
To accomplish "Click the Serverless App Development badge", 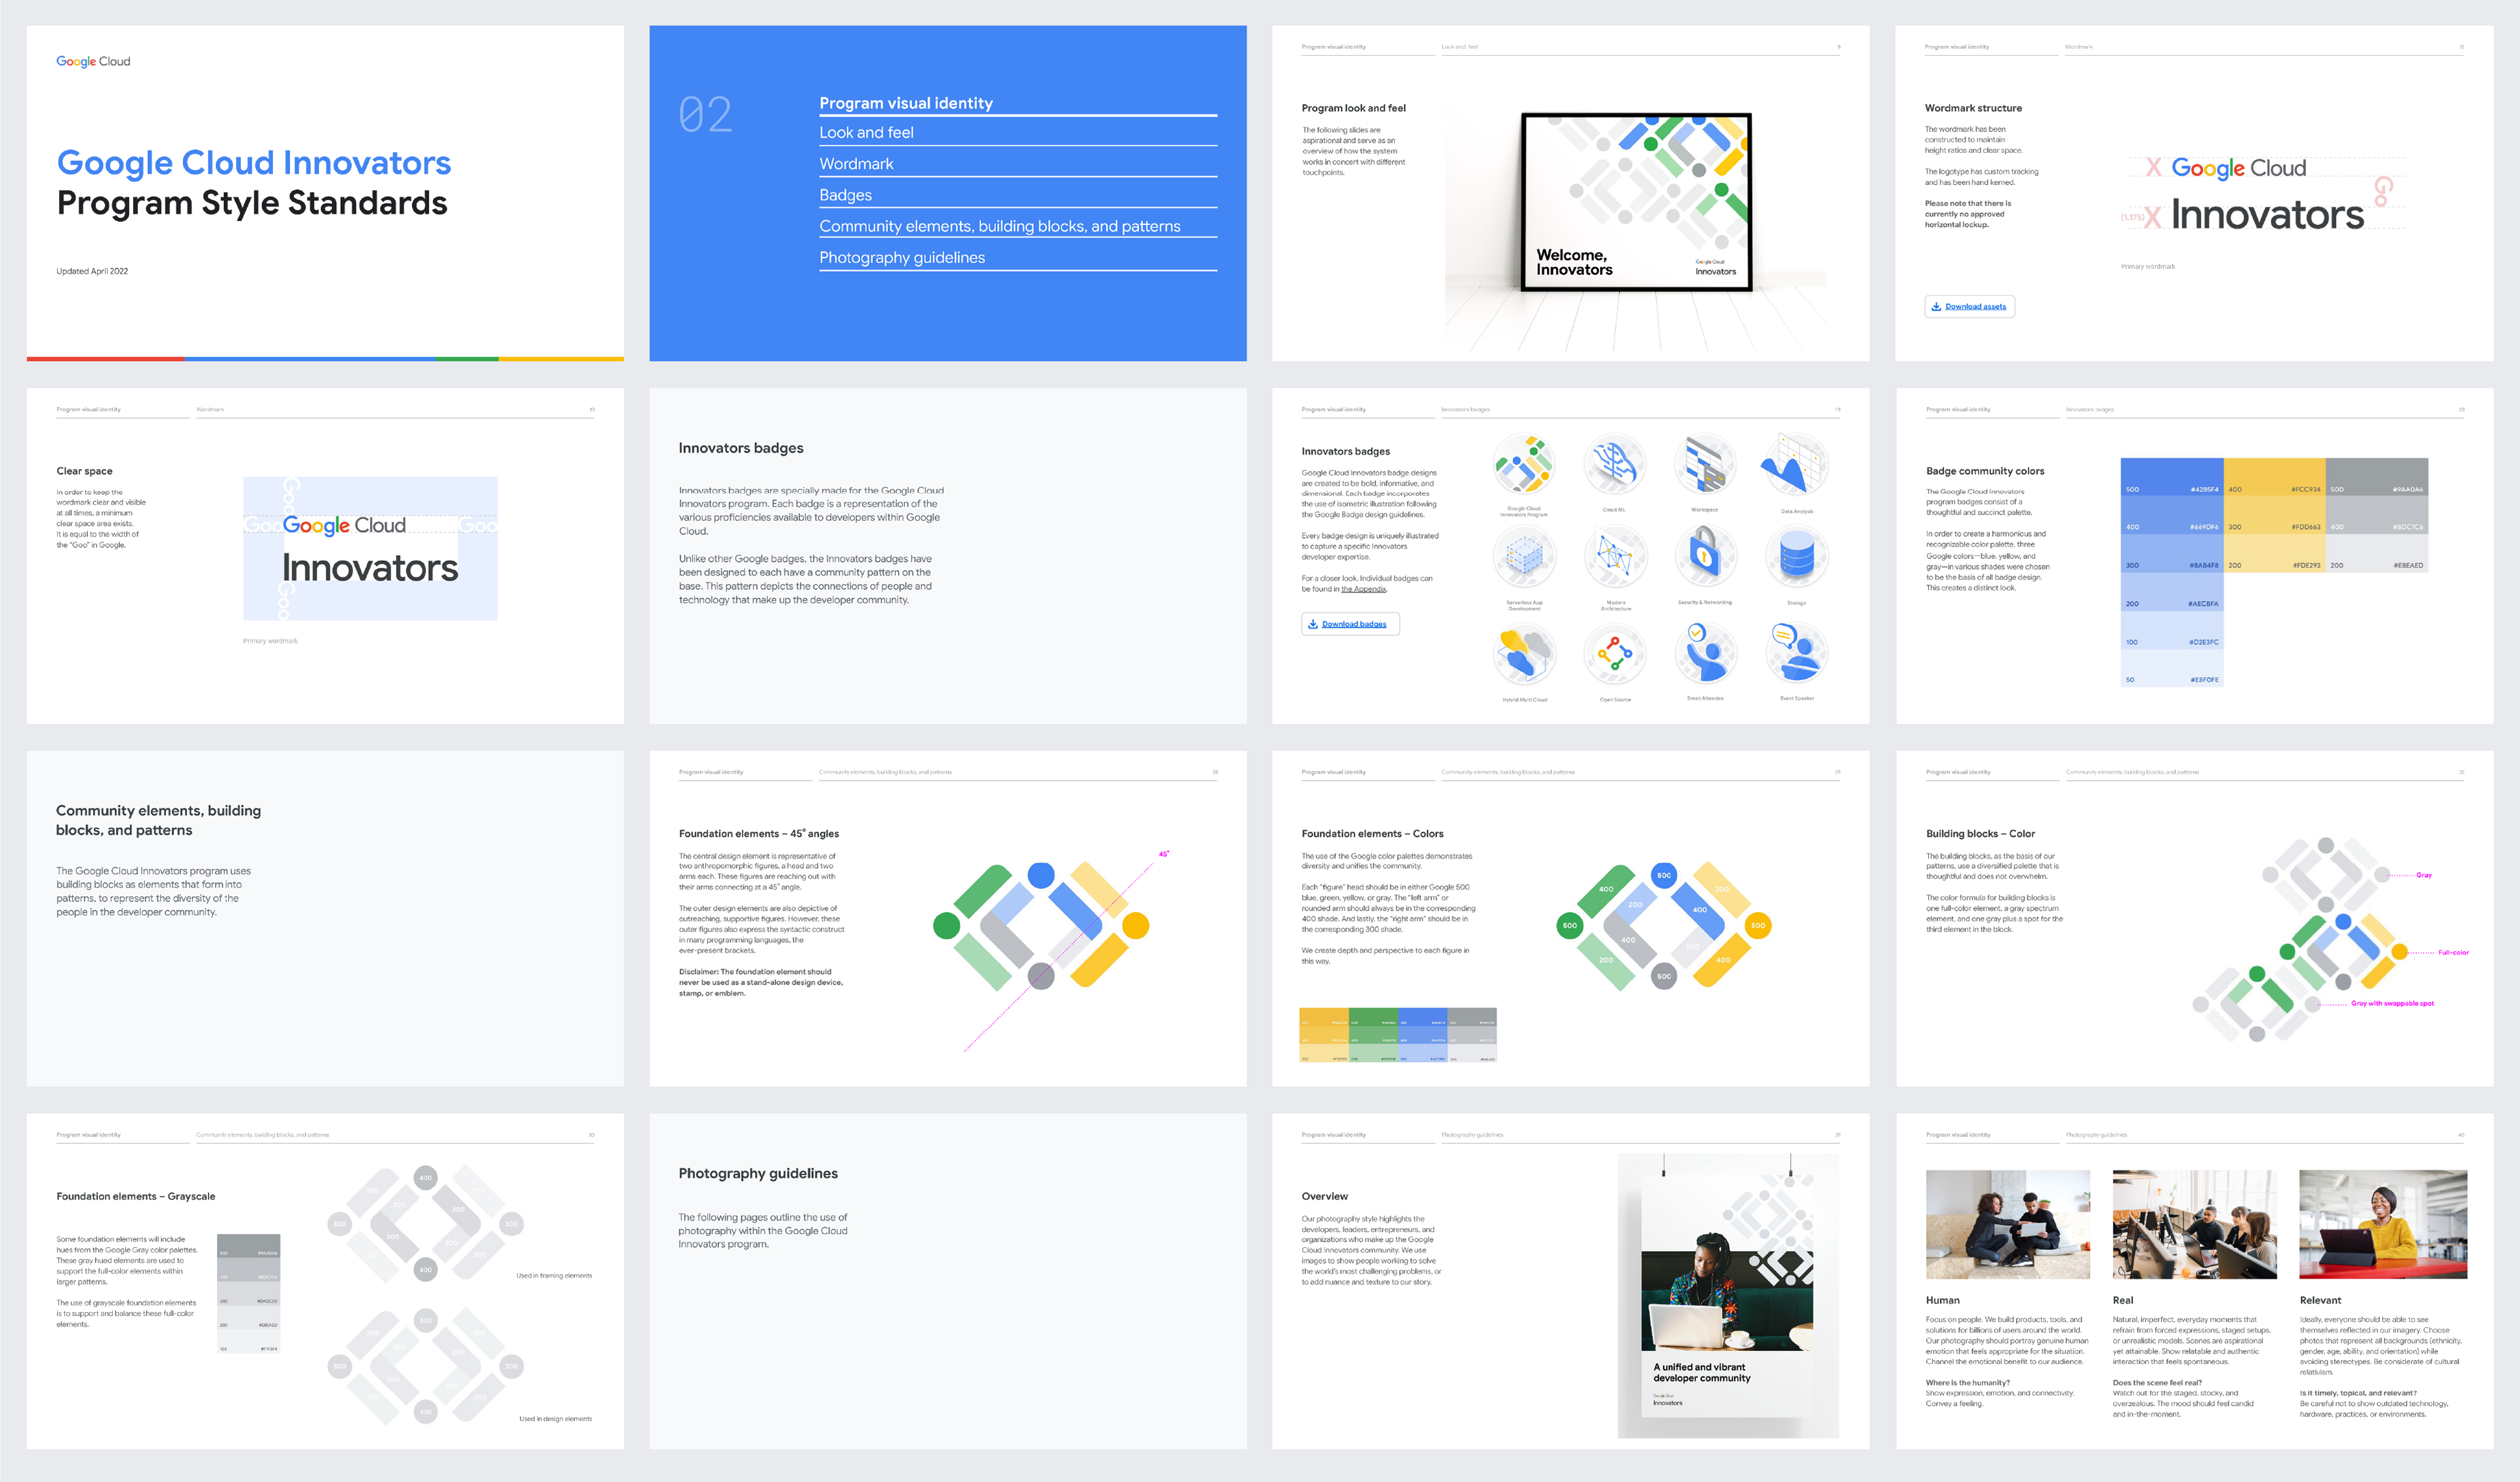I will point(1523,556).
